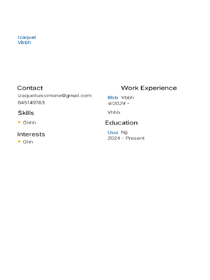Click the yellow bullet beside Ghh
The image size is (210, 280).
[x=19, y=141]
